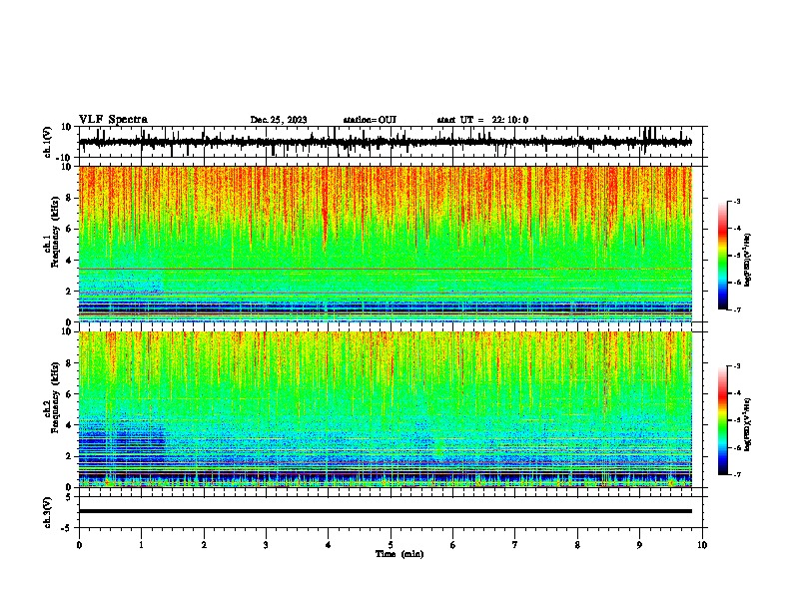Click the "2" tick on the time axis
The image size is (791, 611).
pyautogui.click(x=204, y=545)
